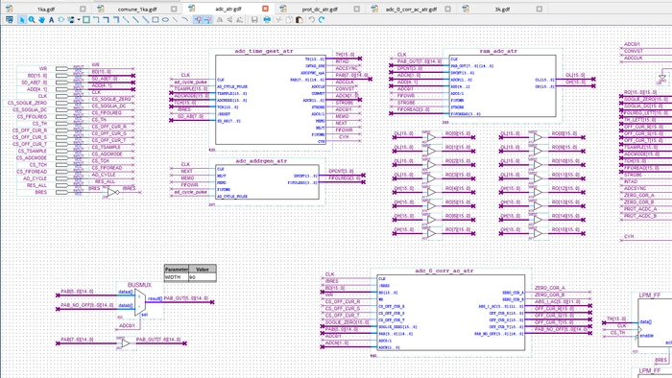The width and height of the screenshot is (672, 378).
Task: Toggle Partial Line Selection
Action: (208, 20)
